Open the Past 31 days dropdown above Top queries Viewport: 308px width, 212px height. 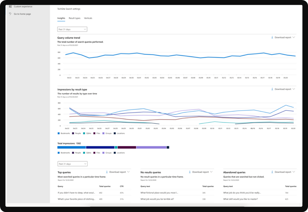(x=72, y=164)
